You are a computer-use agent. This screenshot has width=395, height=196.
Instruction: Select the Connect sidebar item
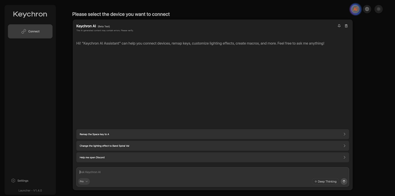(x=30, y=31)
